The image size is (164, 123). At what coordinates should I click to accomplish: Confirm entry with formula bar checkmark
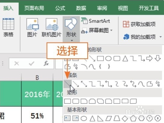(31, 63)
